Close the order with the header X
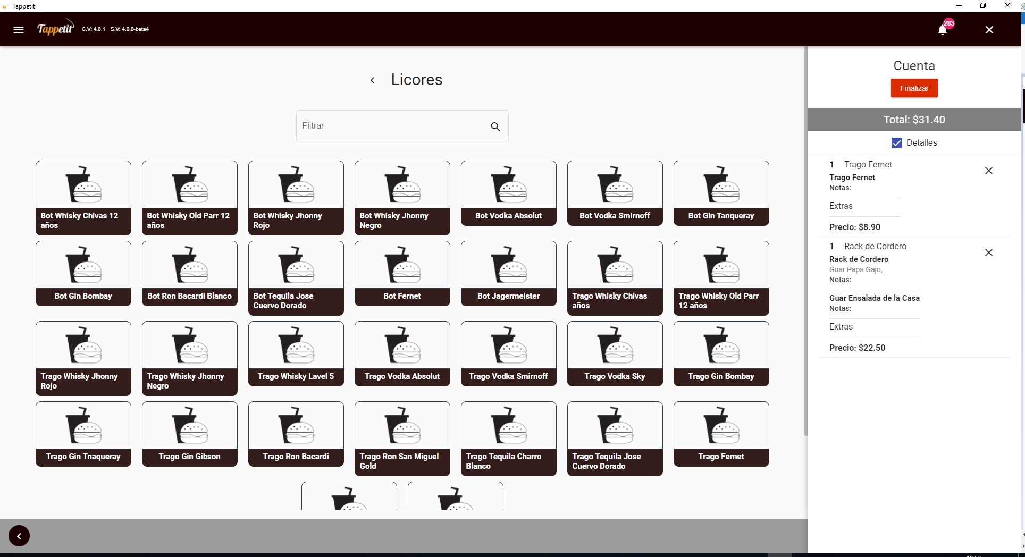The width and height of the screenshot is (1025, 557). 989,30
